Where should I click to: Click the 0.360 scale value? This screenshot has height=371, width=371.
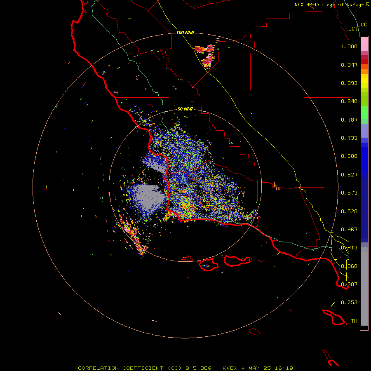point(349,266)
